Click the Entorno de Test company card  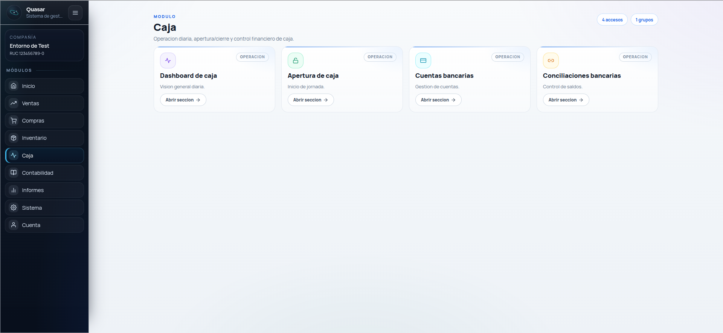44,45
